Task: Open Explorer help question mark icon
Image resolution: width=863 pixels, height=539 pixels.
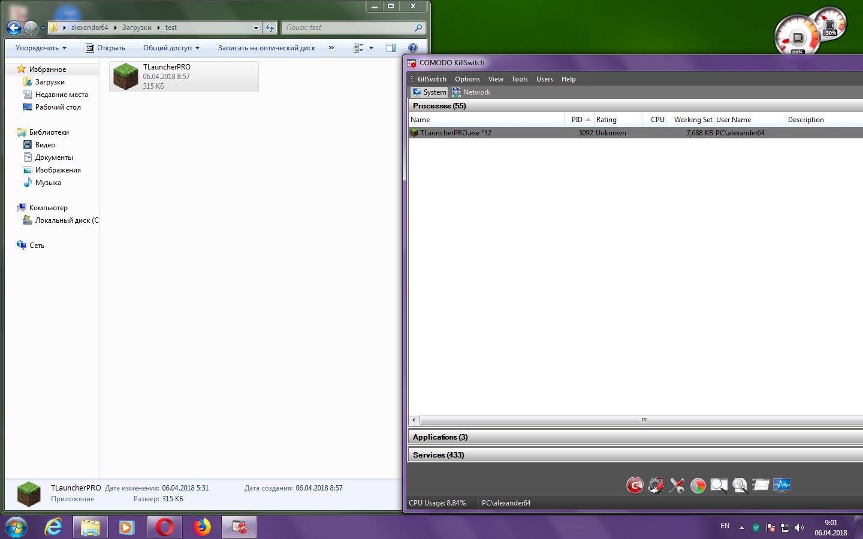Action: pyautogui.click(x=413, y=48)
